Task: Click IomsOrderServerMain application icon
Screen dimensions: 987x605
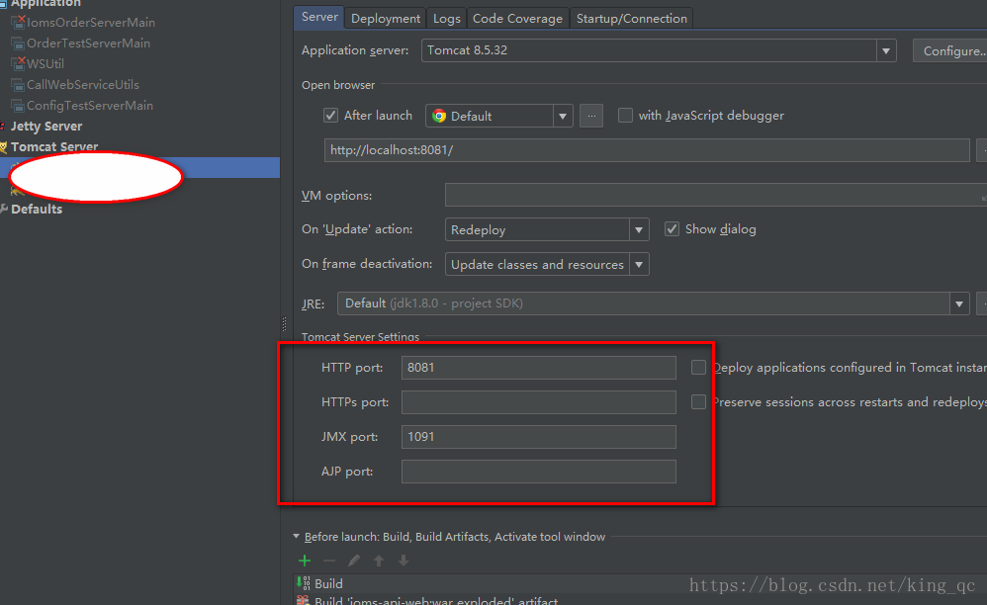Action: 18,23
